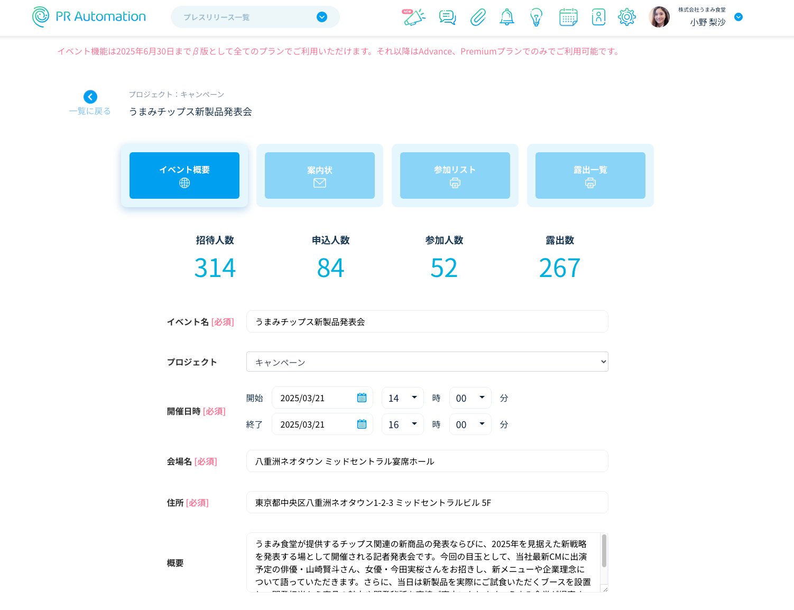Click the 会場名 input field

click(427, 461)
